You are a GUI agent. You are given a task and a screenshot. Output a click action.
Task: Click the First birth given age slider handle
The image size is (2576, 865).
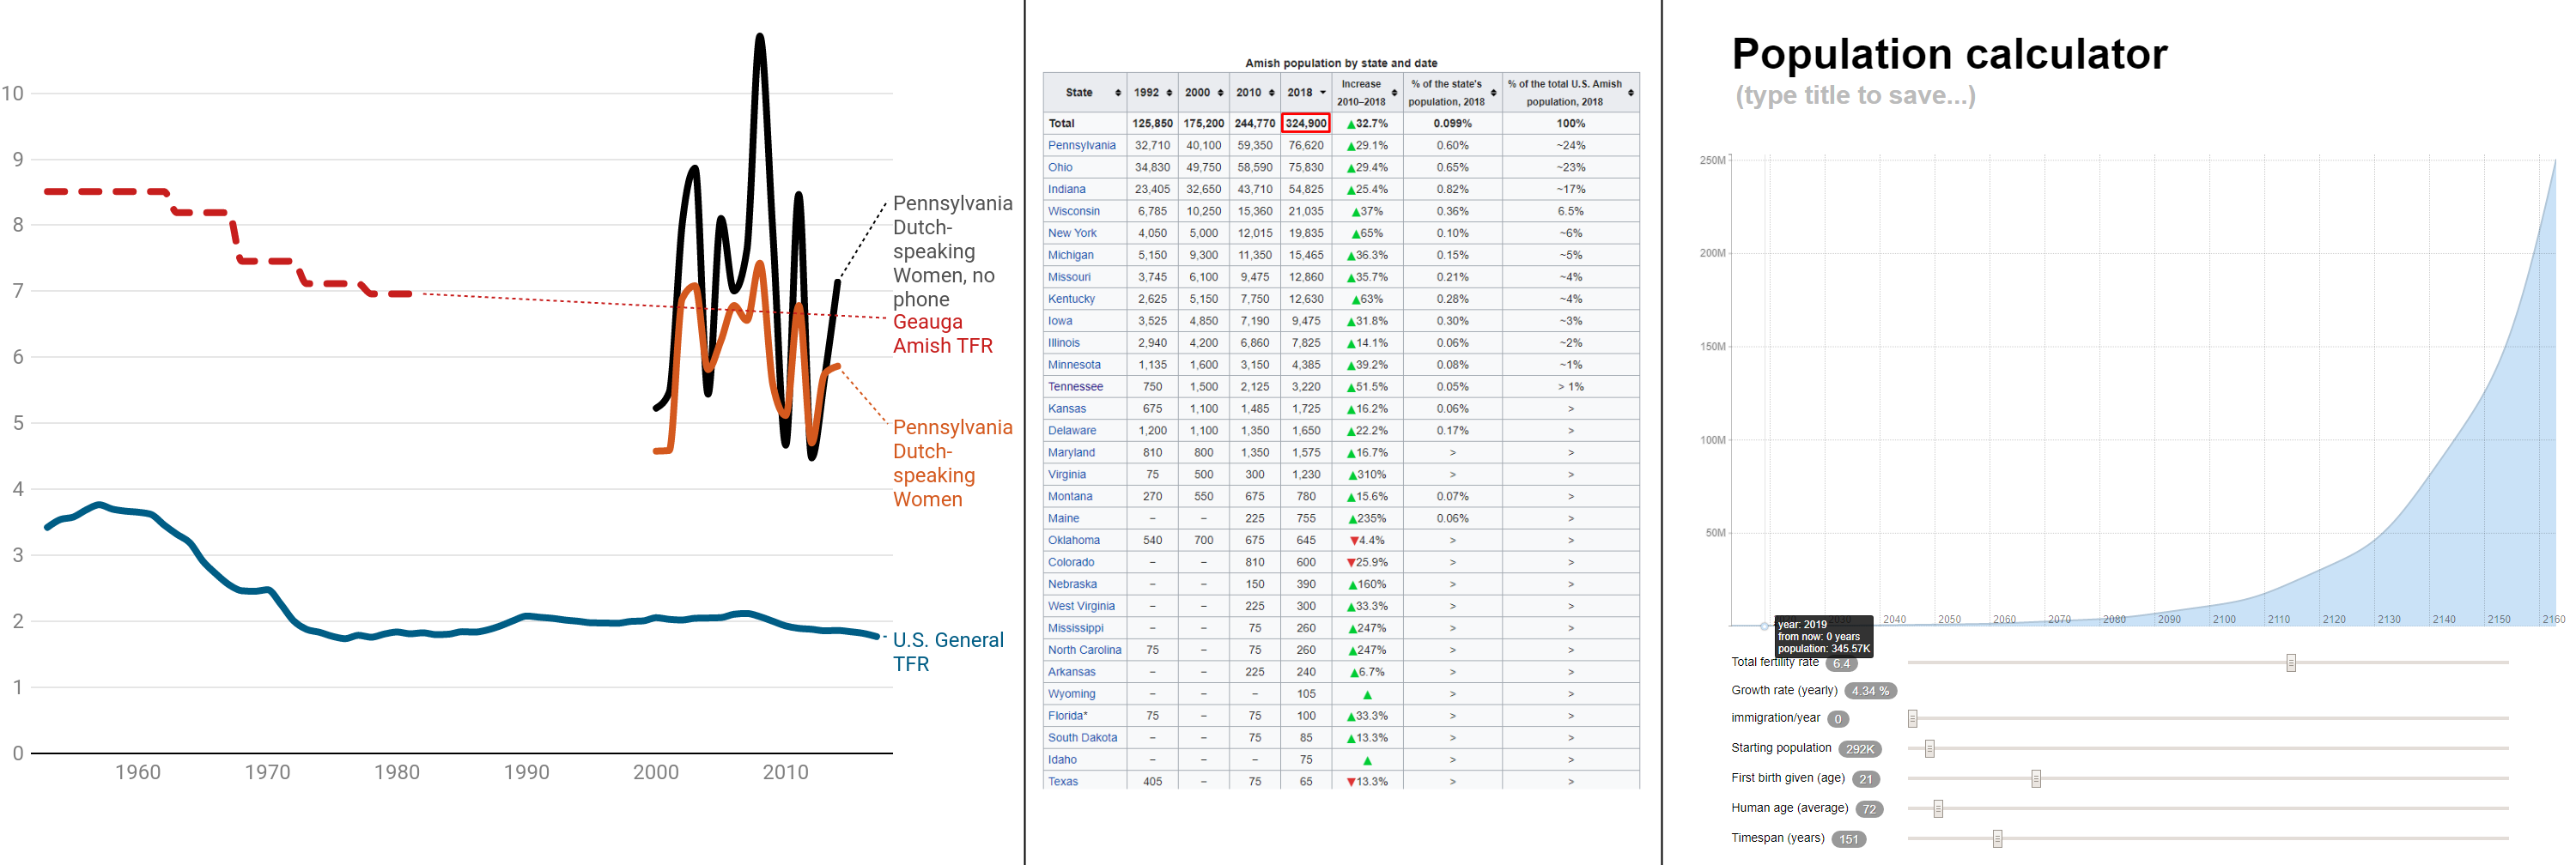coord(2035,778)
